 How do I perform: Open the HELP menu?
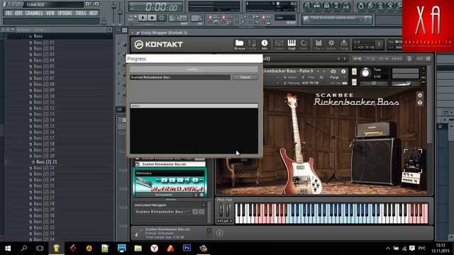(x=93, y=13)
